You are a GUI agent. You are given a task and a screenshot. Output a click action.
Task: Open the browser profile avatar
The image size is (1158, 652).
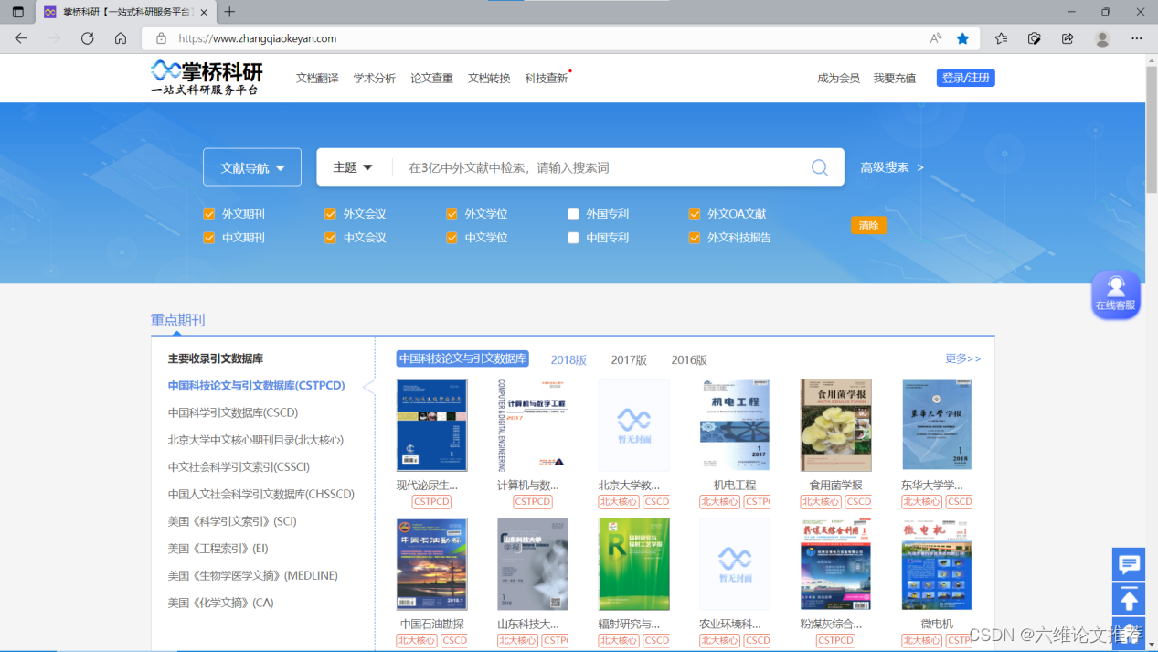[x=1102, y=38]
